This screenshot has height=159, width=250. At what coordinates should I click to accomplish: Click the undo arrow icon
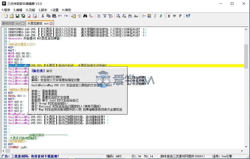click(x=60, y=16)
